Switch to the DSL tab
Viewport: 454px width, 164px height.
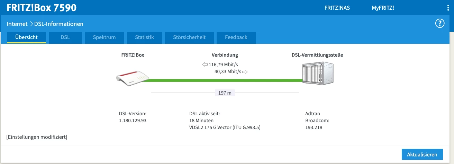click(x=65, y=37)
